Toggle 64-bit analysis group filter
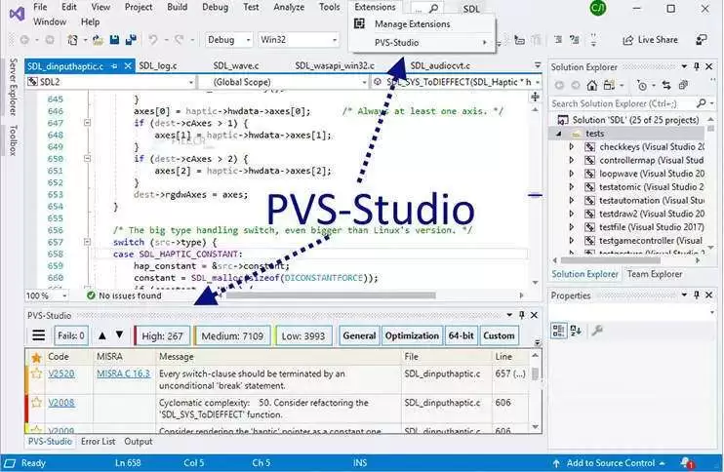This screenshot has width=724, height=472. (x=461, y=335)
